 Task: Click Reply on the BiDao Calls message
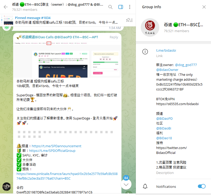pyautogui.click(x=114, y=37)
